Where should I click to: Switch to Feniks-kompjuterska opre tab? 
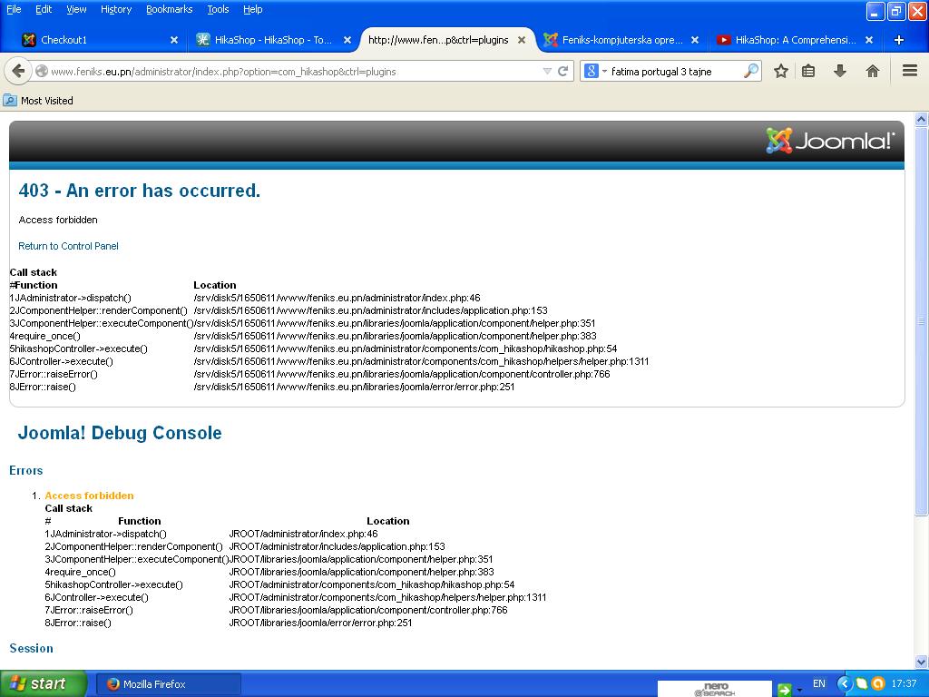point(621,40)
